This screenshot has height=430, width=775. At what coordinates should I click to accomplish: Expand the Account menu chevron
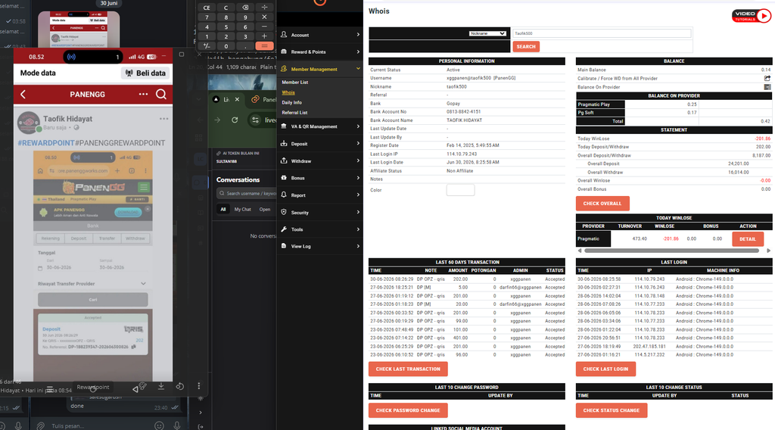358,35
